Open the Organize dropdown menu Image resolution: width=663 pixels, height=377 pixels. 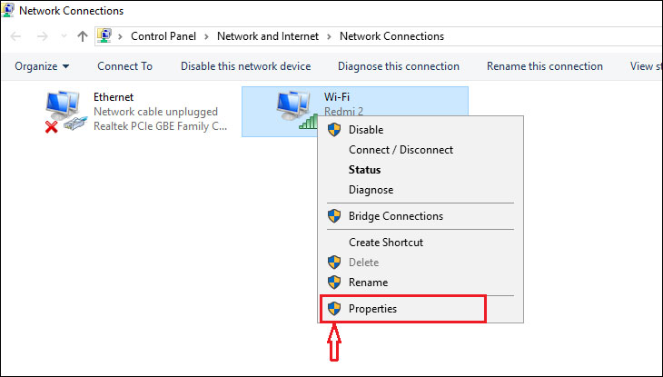tap(42, 66)
